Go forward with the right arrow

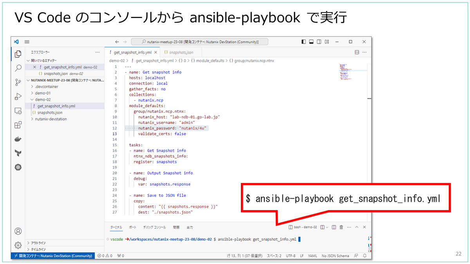tap(125, 41)
